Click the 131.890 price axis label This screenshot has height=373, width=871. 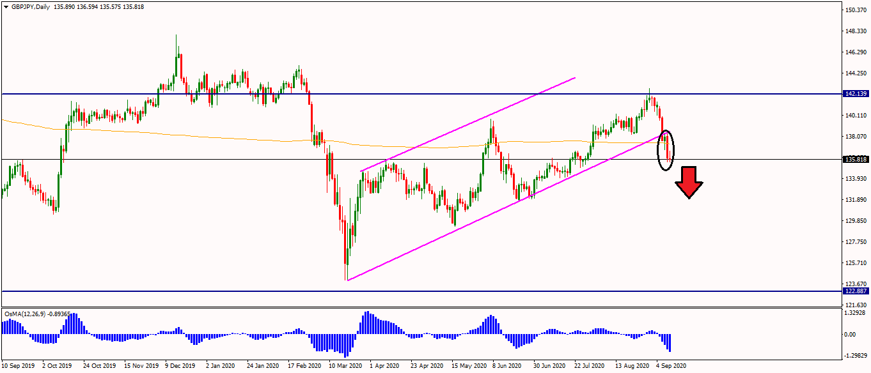856,200
